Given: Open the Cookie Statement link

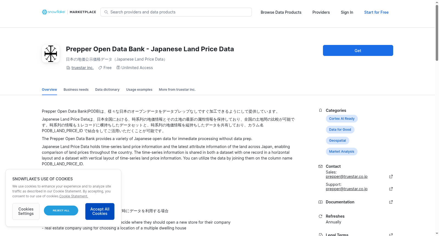Looking at the screenshot, I should click(x=74, y=196).
